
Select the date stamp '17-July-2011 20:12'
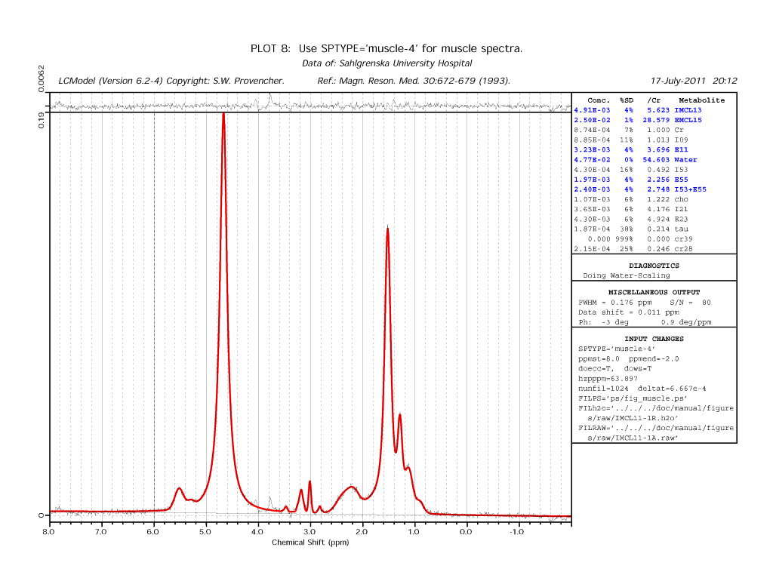pos(694,81)
